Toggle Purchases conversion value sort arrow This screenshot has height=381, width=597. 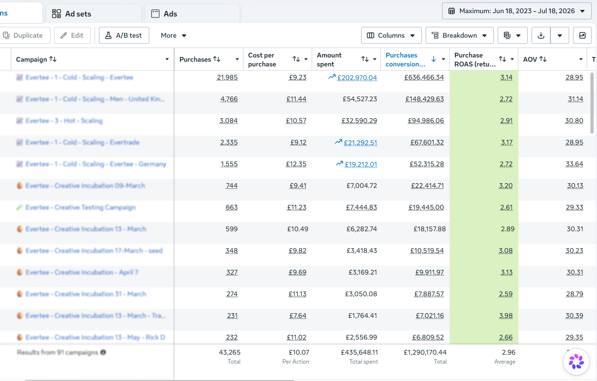[434, 59]
